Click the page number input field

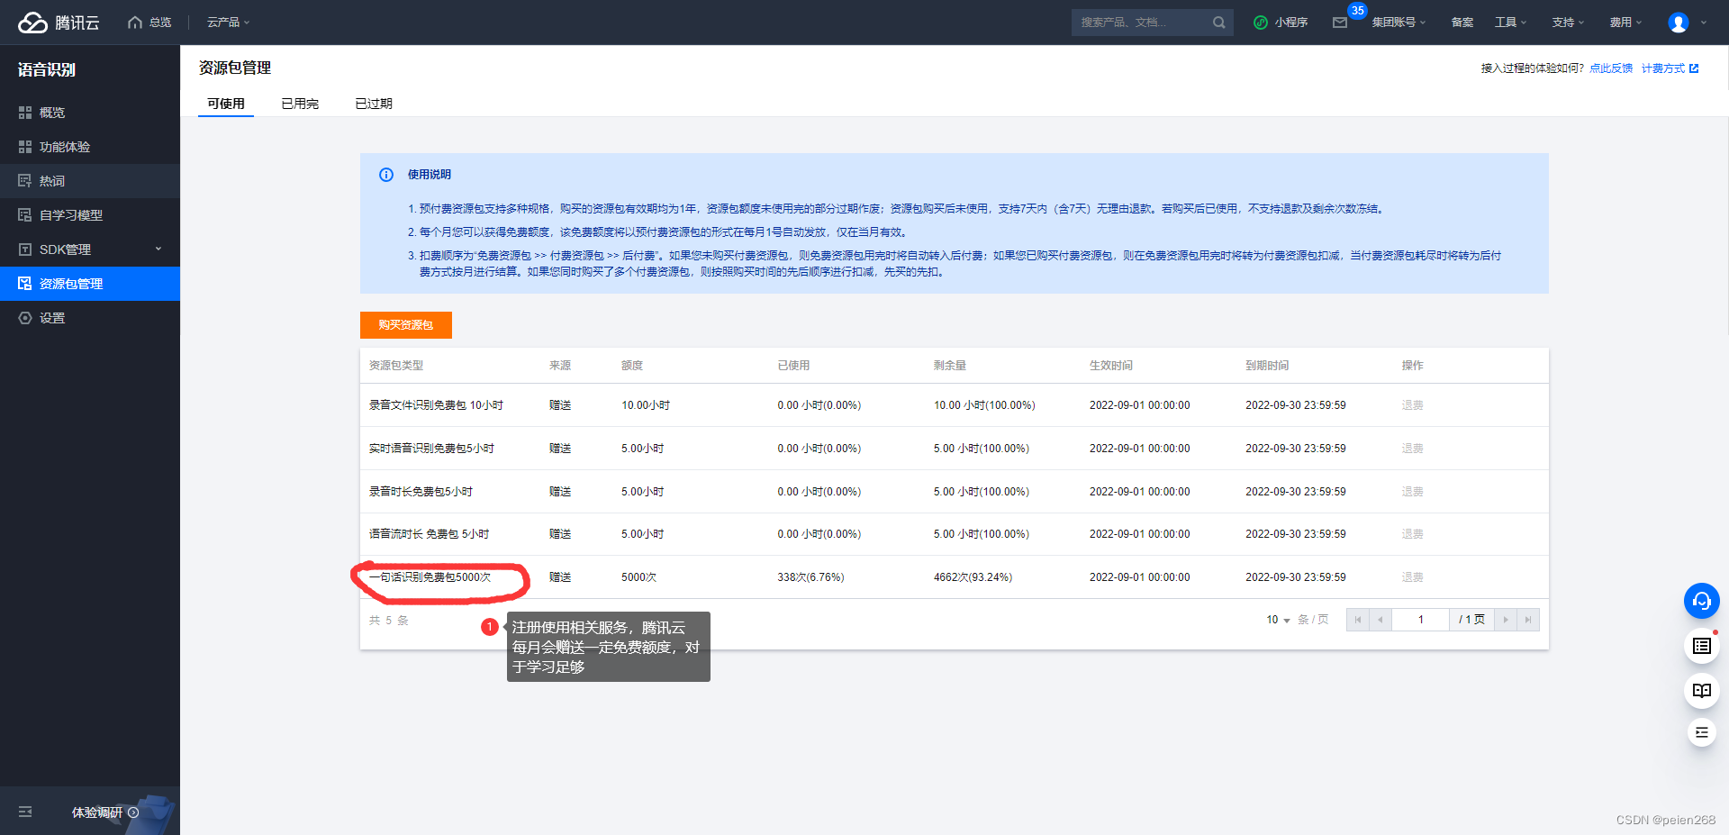1421,620
